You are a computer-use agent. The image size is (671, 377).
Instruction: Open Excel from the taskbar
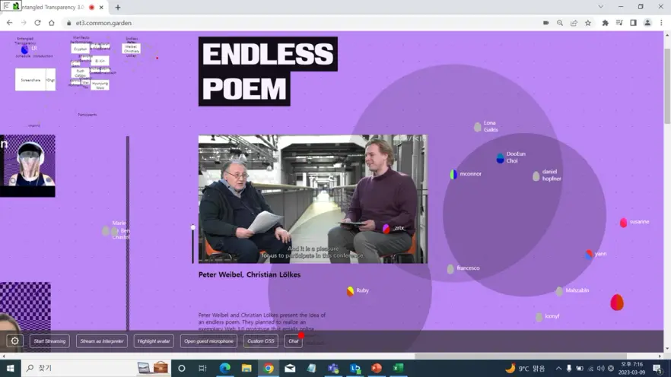[399, 368]
